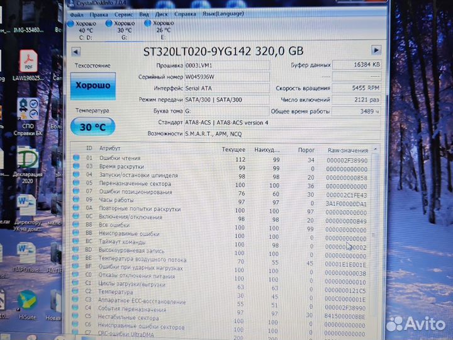The height and width of the screenshot is (340, 453).
Task: Click raw value 3A1F00000DA1
Action: (x=346, y=204)
